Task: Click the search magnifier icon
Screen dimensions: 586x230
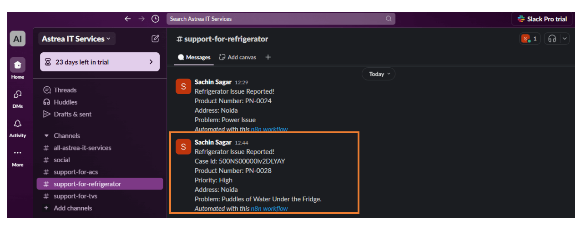Action: (x=389, y=19)
